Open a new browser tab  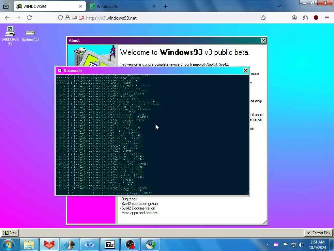tap(165, 7)
